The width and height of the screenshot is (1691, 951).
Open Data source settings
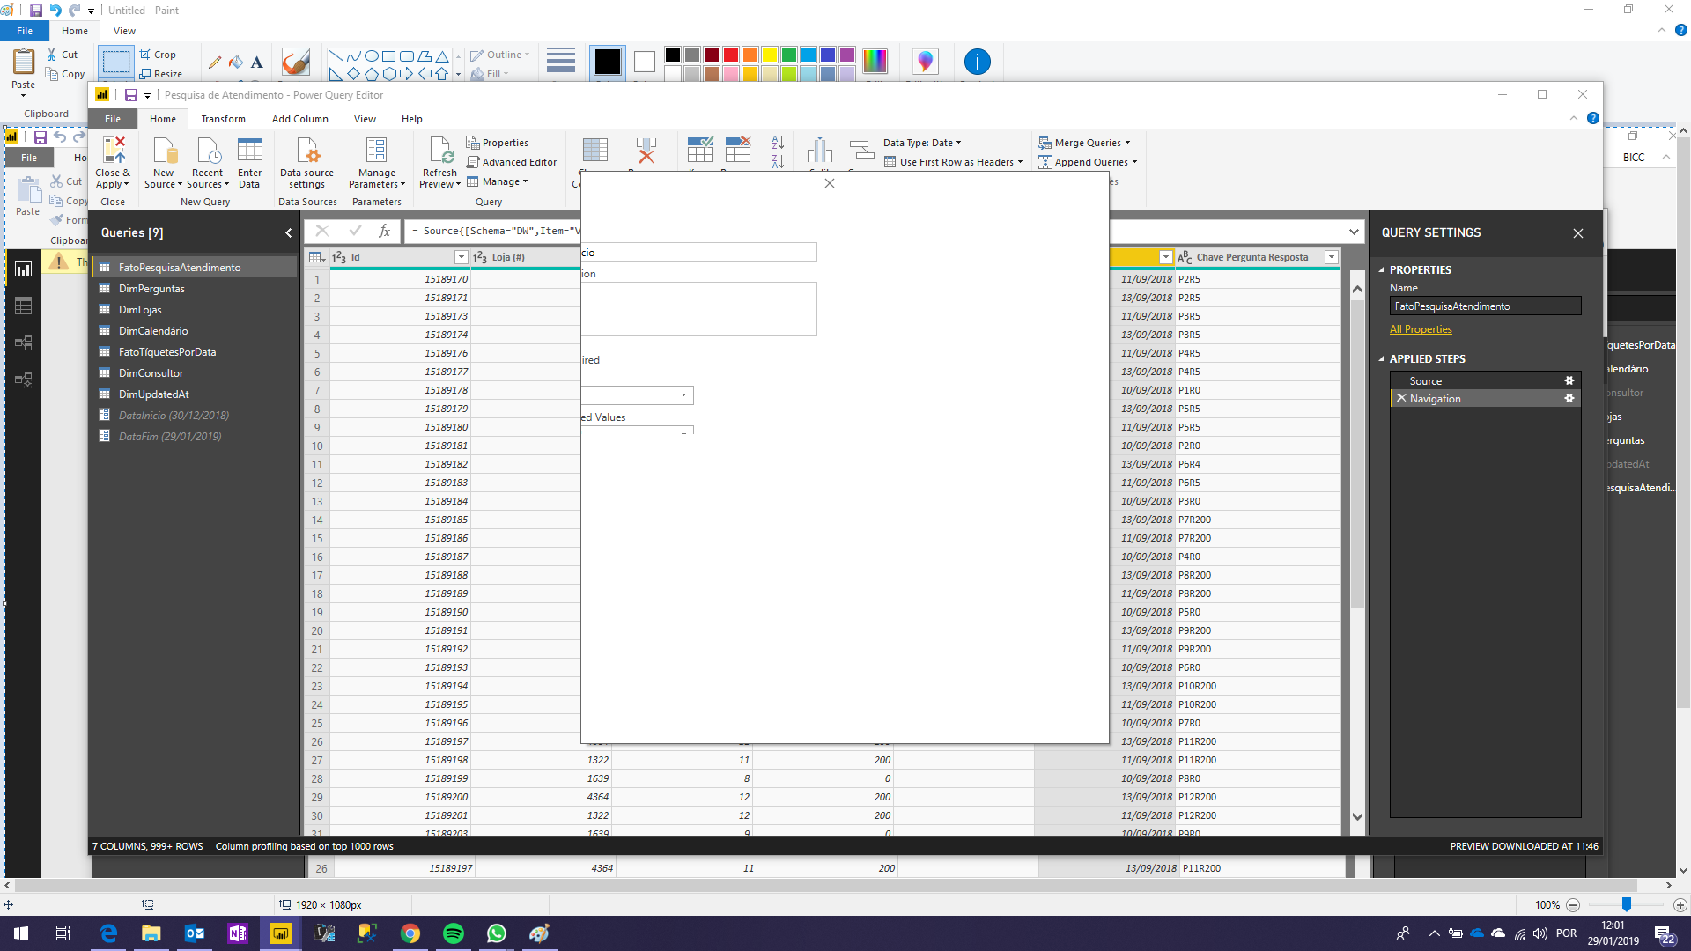[x=306, y=163]
